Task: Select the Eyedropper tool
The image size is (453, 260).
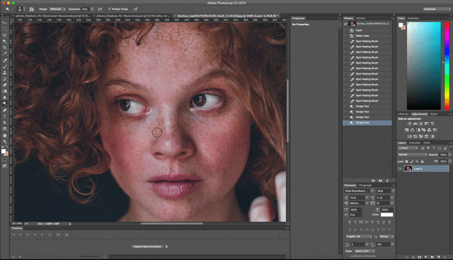Action: coord(5,54)
